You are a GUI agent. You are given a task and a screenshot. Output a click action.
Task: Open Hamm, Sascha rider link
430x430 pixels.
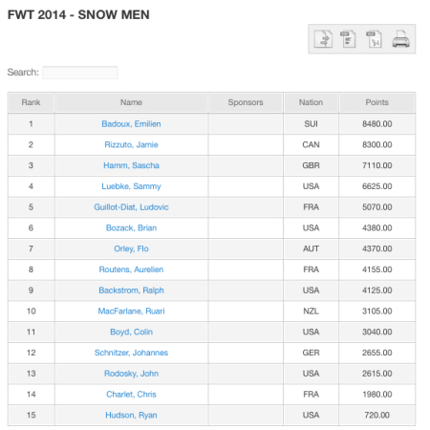(x=131, y=165)
